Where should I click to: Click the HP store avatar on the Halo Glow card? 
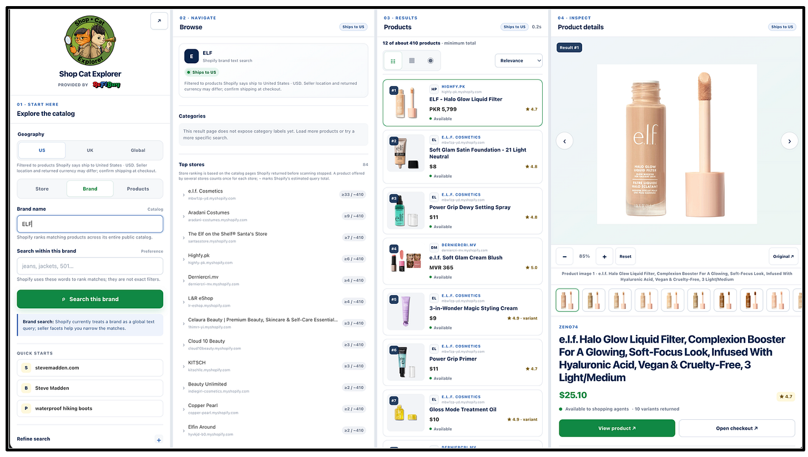click(435, 89)
